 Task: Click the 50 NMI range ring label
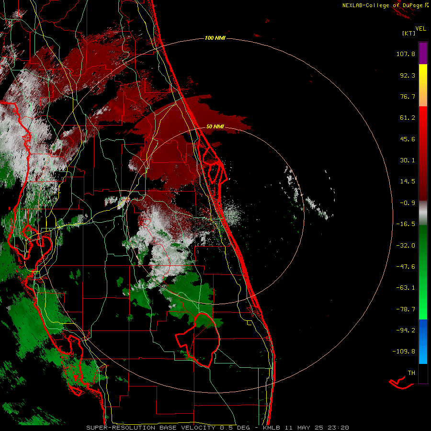[215, 126]
